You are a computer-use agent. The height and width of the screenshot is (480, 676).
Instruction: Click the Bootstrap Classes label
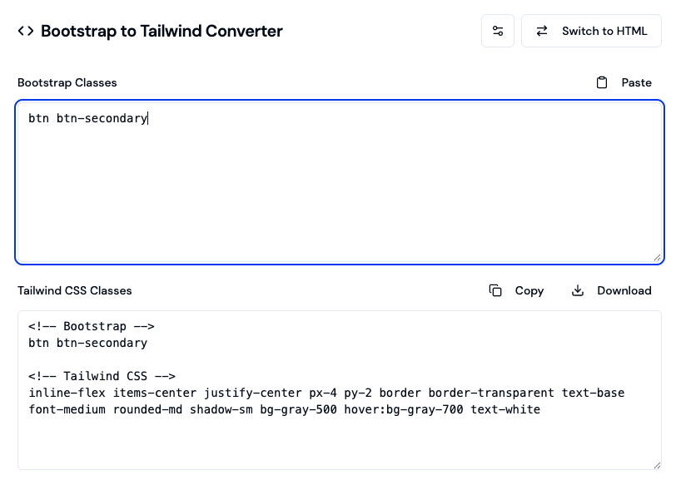67,82
